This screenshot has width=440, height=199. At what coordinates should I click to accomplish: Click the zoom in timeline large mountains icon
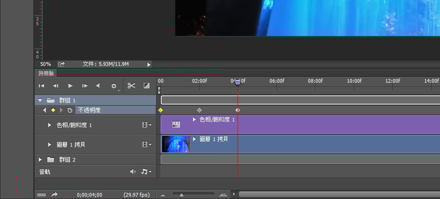click(x=223, y=195)
